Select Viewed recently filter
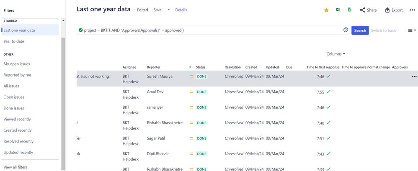 [x=17, y=119]
